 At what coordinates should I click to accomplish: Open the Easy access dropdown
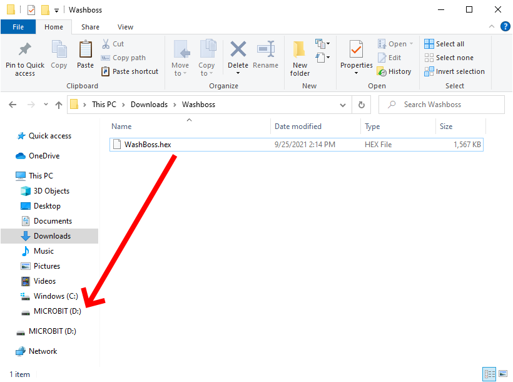(322, 58)
